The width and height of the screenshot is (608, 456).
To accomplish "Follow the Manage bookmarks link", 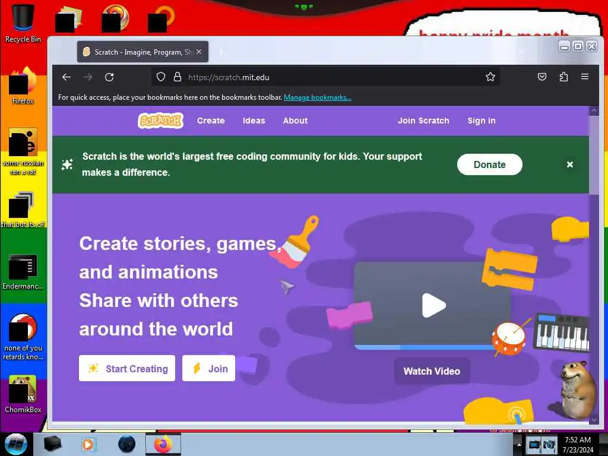I will click(x=317, y=97).
